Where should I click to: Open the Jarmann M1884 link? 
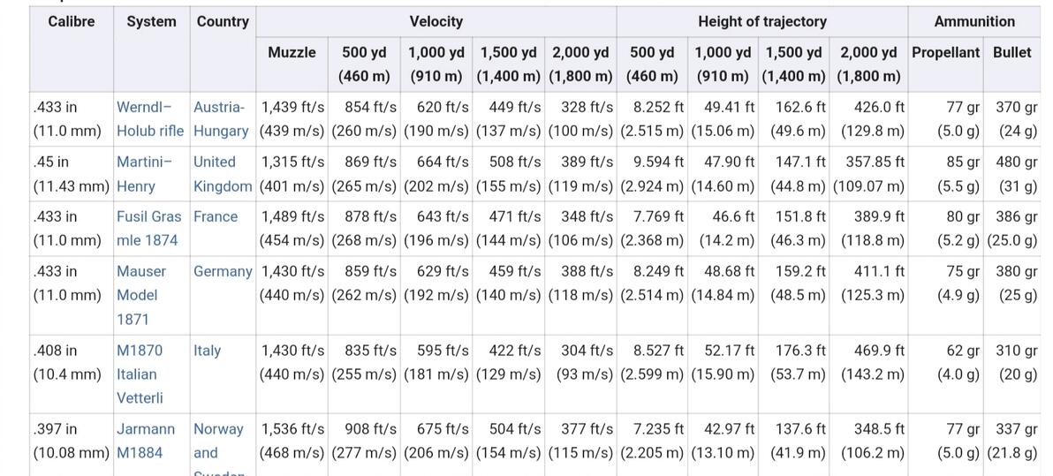coord(146,441)
